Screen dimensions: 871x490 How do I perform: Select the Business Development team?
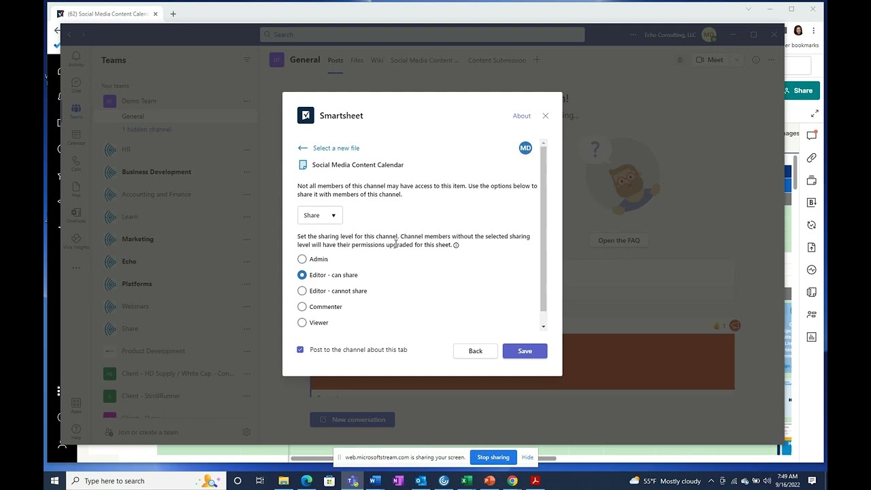157,172
